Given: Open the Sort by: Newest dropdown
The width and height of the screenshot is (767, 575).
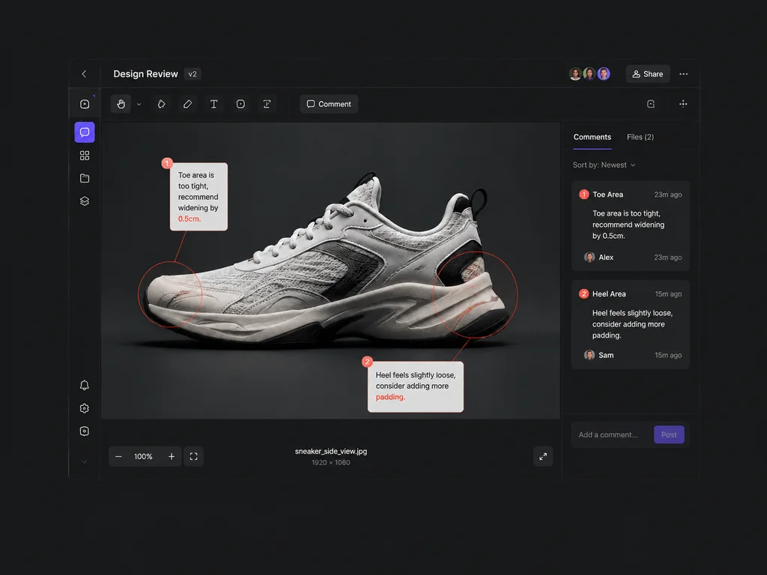Looking at the screenshot, I should (604, 165).
